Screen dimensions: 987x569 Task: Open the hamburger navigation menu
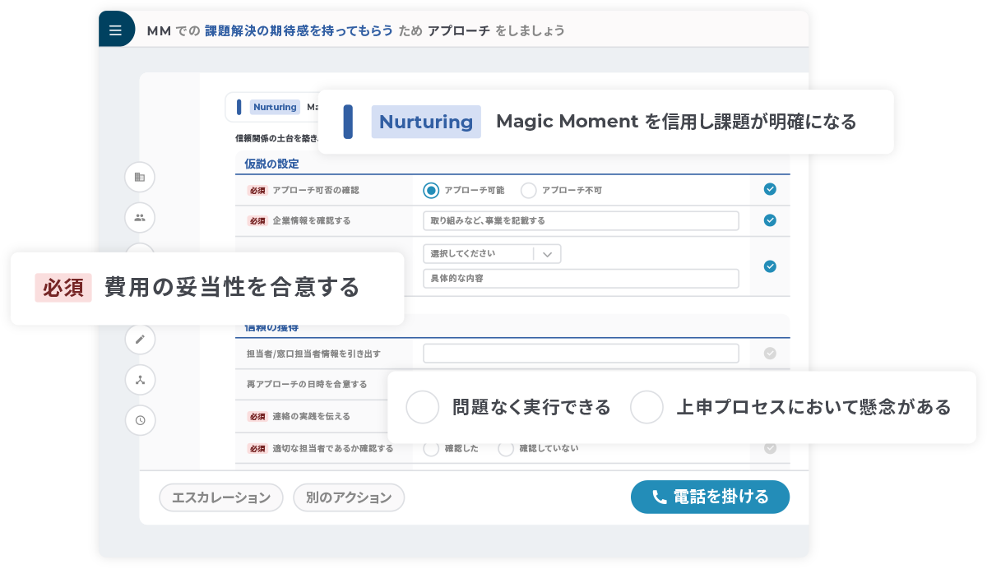[116, 29]
